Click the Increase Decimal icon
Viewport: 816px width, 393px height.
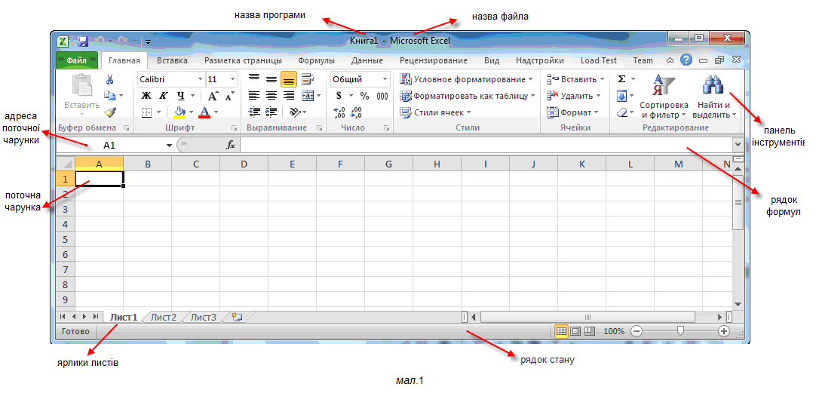[339, 112]
